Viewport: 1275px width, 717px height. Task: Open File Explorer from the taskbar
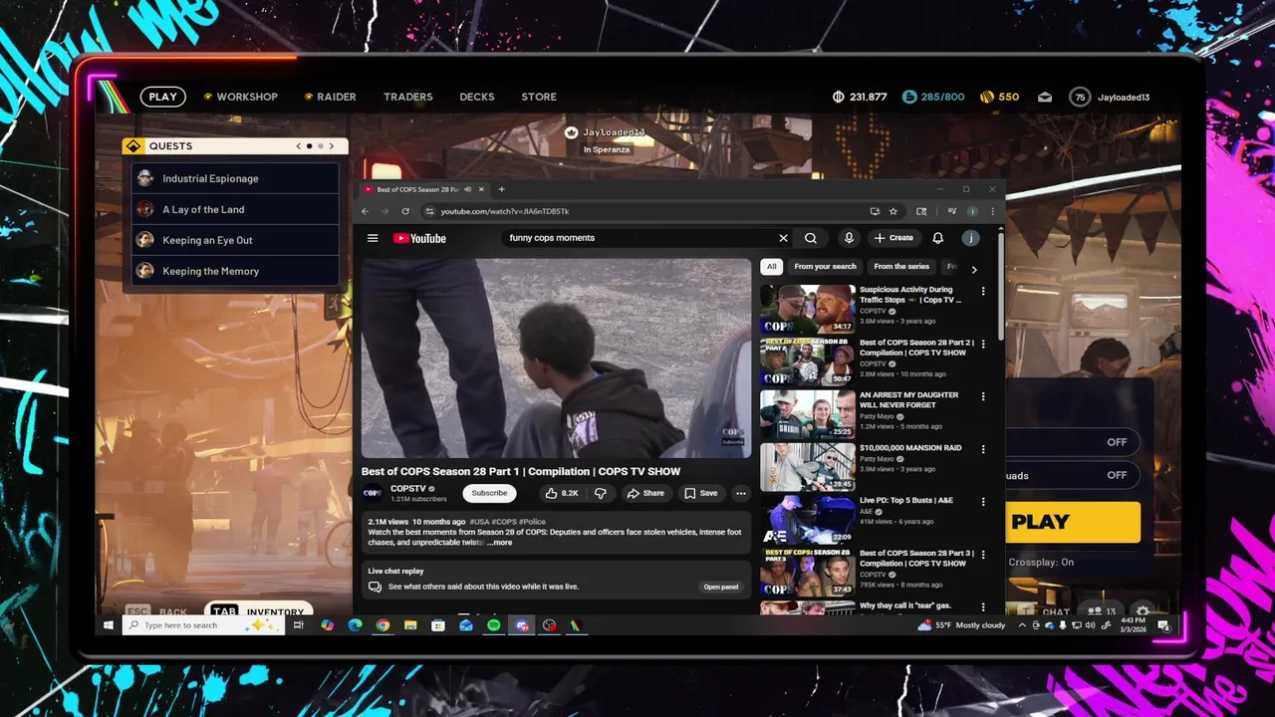click(410, 625)
